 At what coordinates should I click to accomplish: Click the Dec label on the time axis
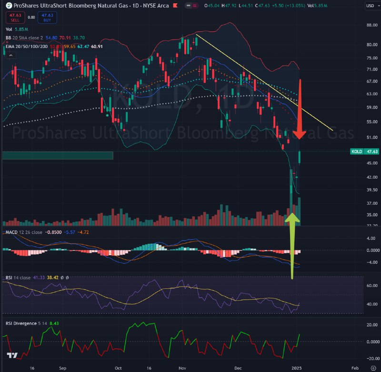(238, 368)
